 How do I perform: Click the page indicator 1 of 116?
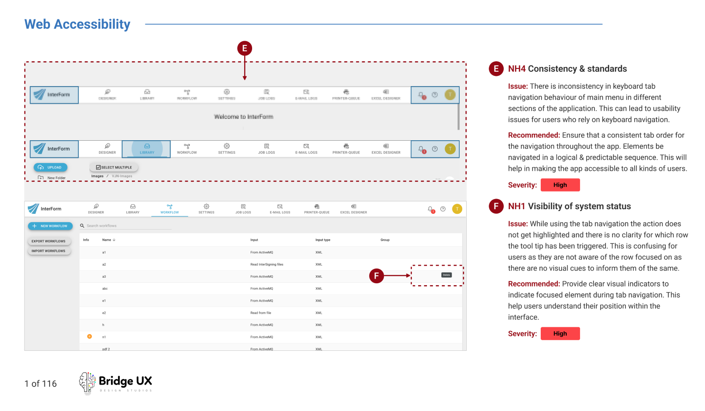pos(41,384)
